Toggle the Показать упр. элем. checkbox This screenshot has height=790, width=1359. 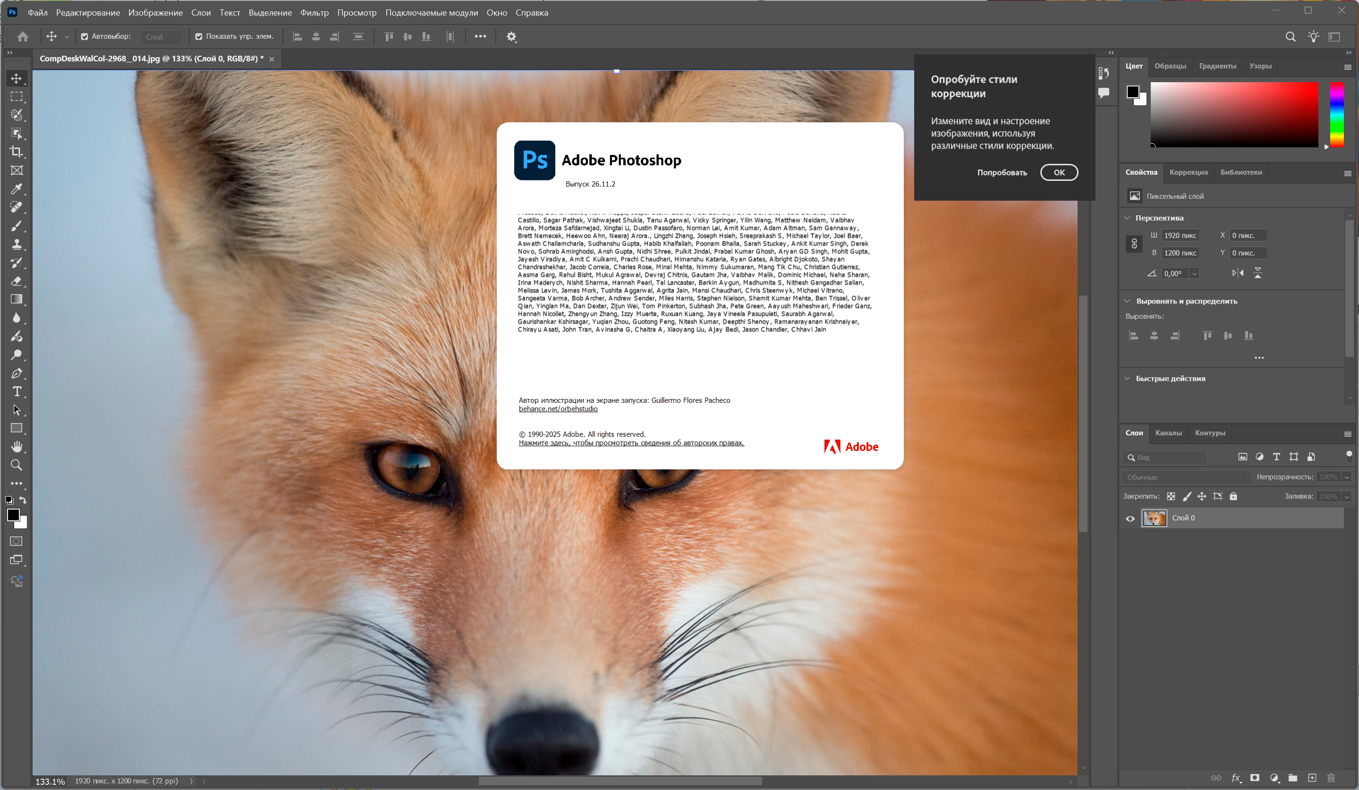[199, 37]
